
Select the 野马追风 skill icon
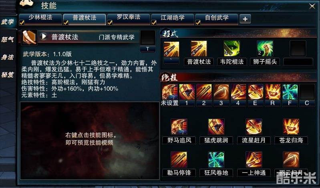click(x=179, y=127)
